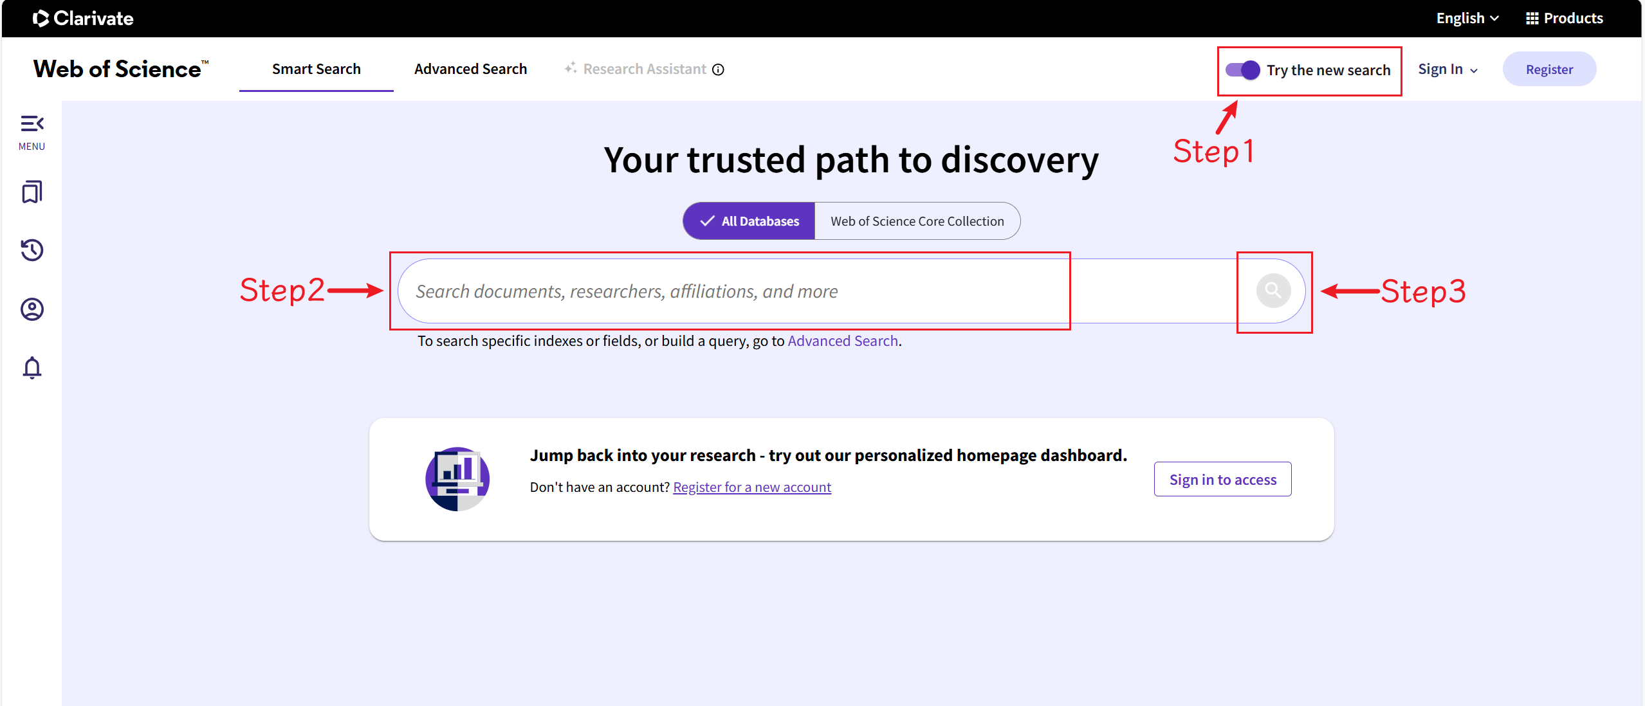Open the Research Assistant tab
Screen dimensions: 1645x706
click(644, 69)
